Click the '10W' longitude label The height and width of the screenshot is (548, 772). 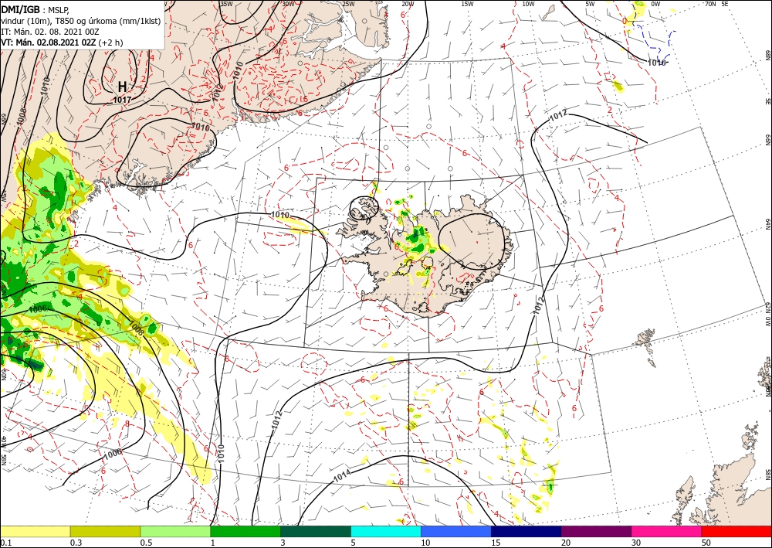[528, 4]
